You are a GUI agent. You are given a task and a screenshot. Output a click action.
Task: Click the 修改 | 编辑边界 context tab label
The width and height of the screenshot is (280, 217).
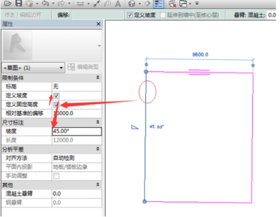[23, 15]
